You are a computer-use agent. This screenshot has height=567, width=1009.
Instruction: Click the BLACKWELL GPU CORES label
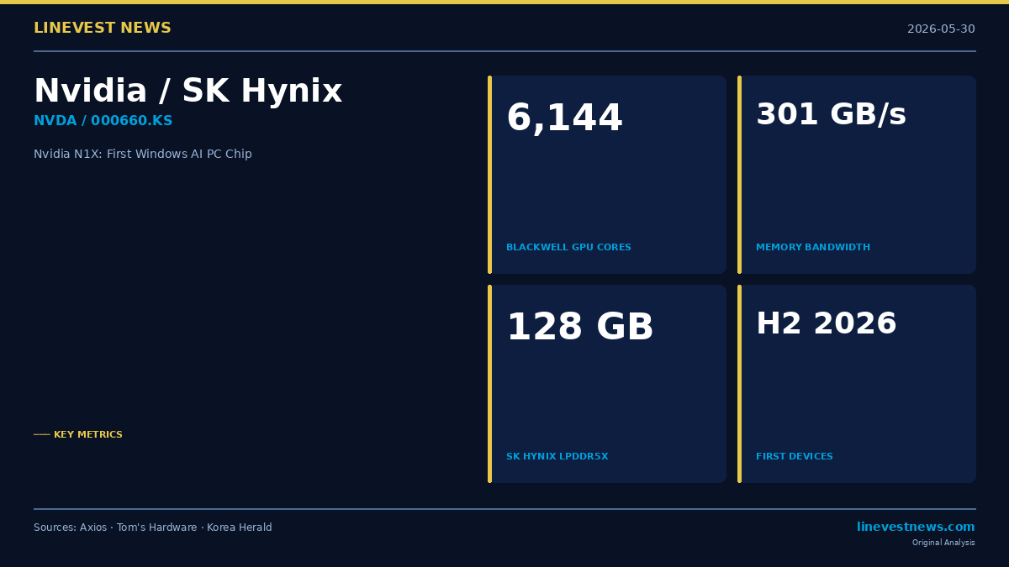click(x=568, y=248)
